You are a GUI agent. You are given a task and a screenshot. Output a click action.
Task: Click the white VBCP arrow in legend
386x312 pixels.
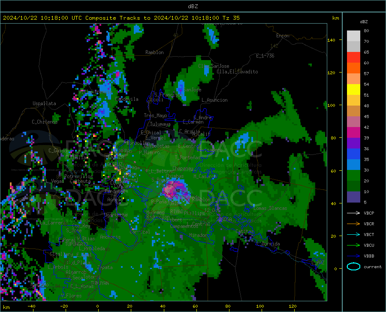coord(353,213)
